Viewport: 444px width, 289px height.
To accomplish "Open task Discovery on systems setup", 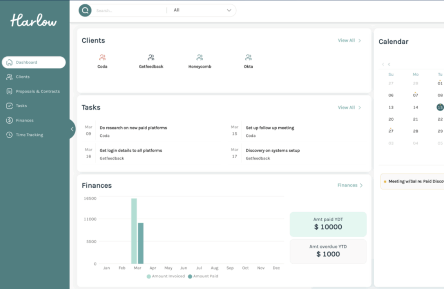I will coord(273,150).
